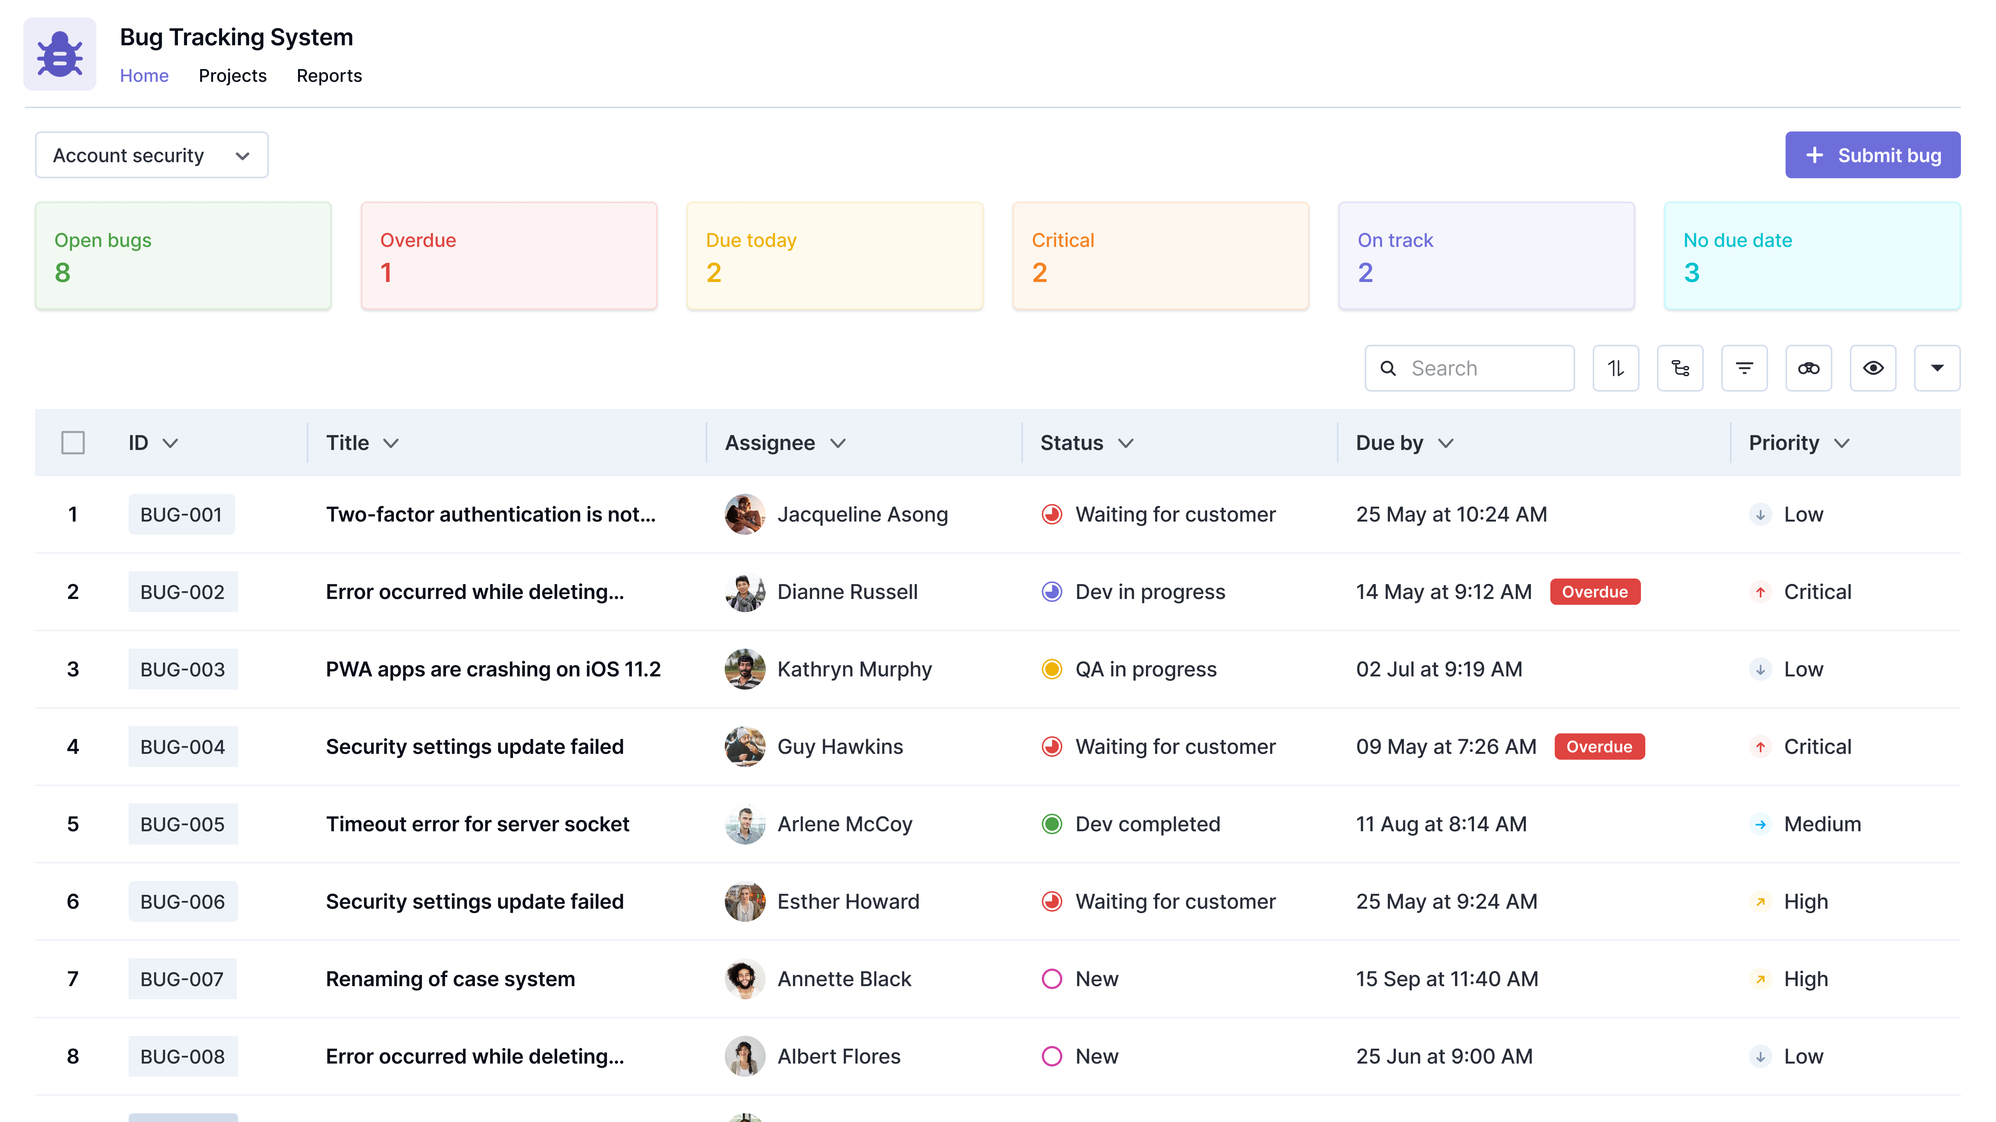The image size is (1996, 1122).
Task: Click New status icon for BUG-008
Action: tap(1051, 1057)
